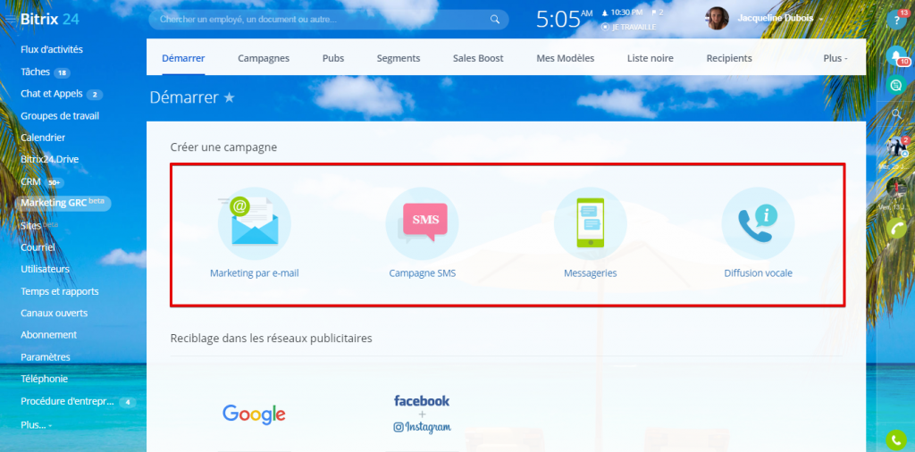Click the Google retargeting logo
This screenshot has height=452, width=915.
(254, 414)
